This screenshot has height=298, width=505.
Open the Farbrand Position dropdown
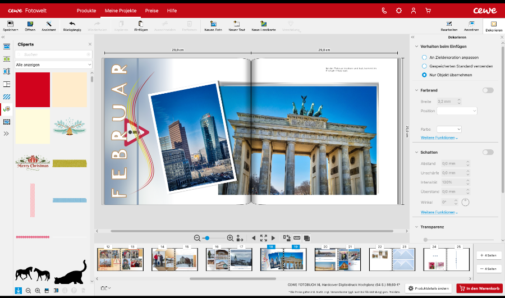[457, 111]
